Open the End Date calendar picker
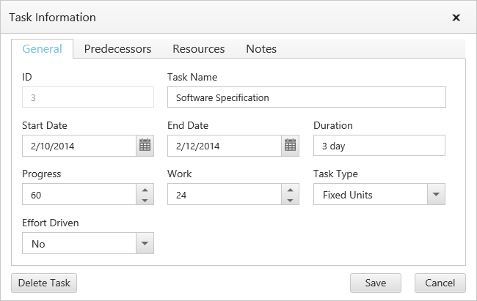477x301 pixels. [x=291, y=146]
